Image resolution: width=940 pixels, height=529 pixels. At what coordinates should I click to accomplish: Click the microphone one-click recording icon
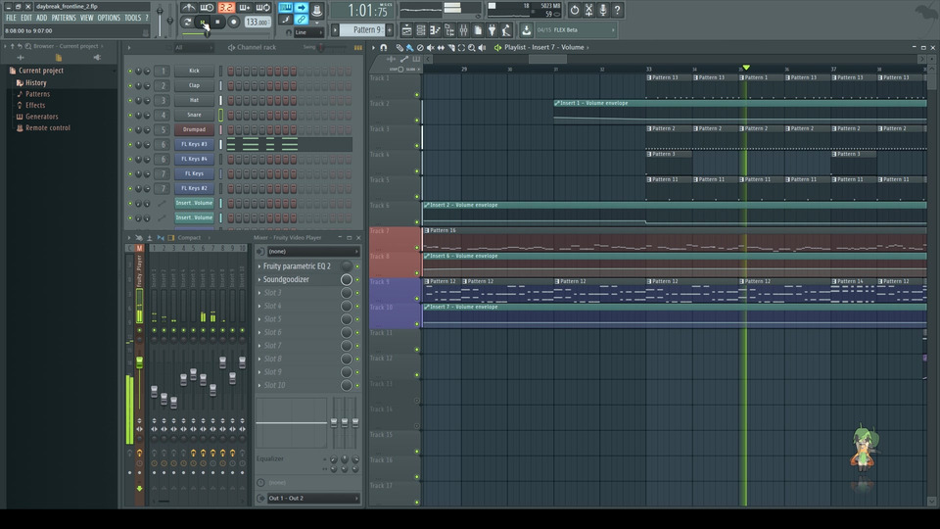603,10
